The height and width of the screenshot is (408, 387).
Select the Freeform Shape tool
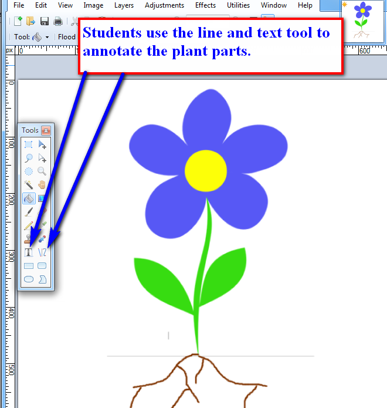(x=42, y=279)
